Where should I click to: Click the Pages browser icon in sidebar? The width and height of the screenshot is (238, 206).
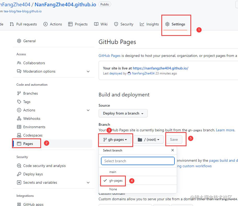(x=19, y=144)
